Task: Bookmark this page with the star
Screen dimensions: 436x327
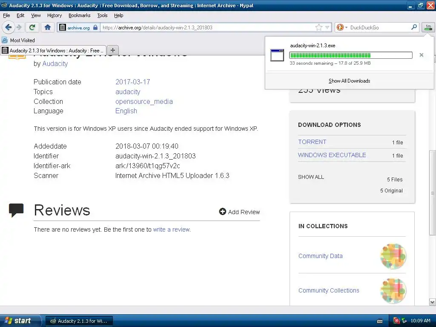Action: (x=318, y=27)
